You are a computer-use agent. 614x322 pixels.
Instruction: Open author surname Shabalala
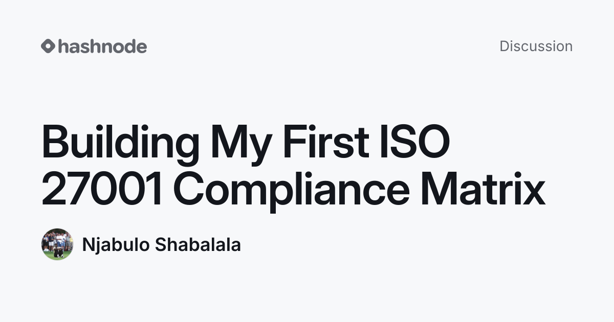(198, 244)
